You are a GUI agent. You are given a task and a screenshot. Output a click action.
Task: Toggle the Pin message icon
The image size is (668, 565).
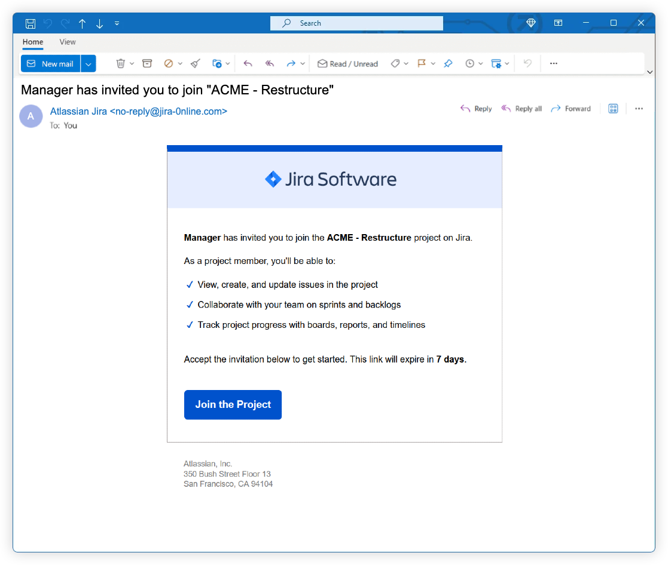click(x=448, y=63)
